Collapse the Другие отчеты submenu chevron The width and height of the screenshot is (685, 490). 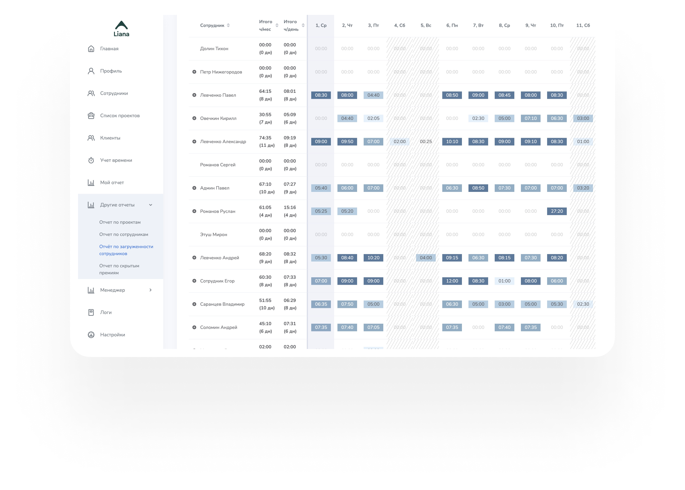150,205
